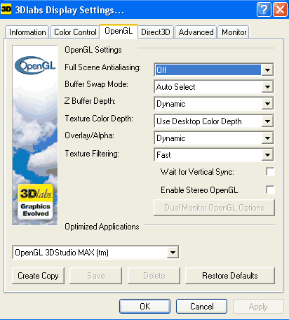Click the 'OpenGL Settings' group heading

coord(93,50)
